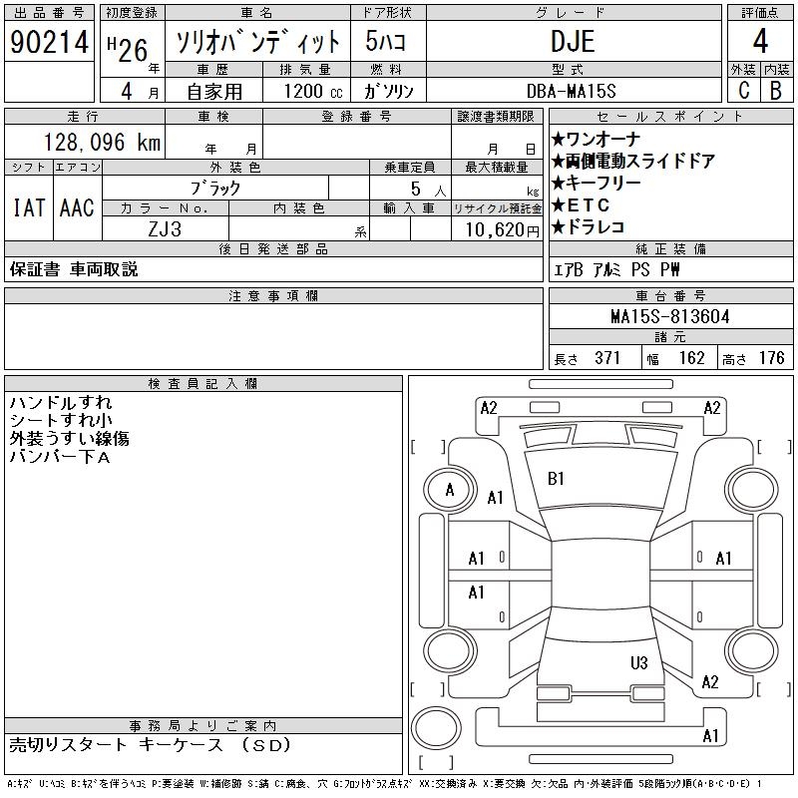The width and height of the screenshot is (798, 798).
Task: Select the width value 162
Action: point(691,358)
